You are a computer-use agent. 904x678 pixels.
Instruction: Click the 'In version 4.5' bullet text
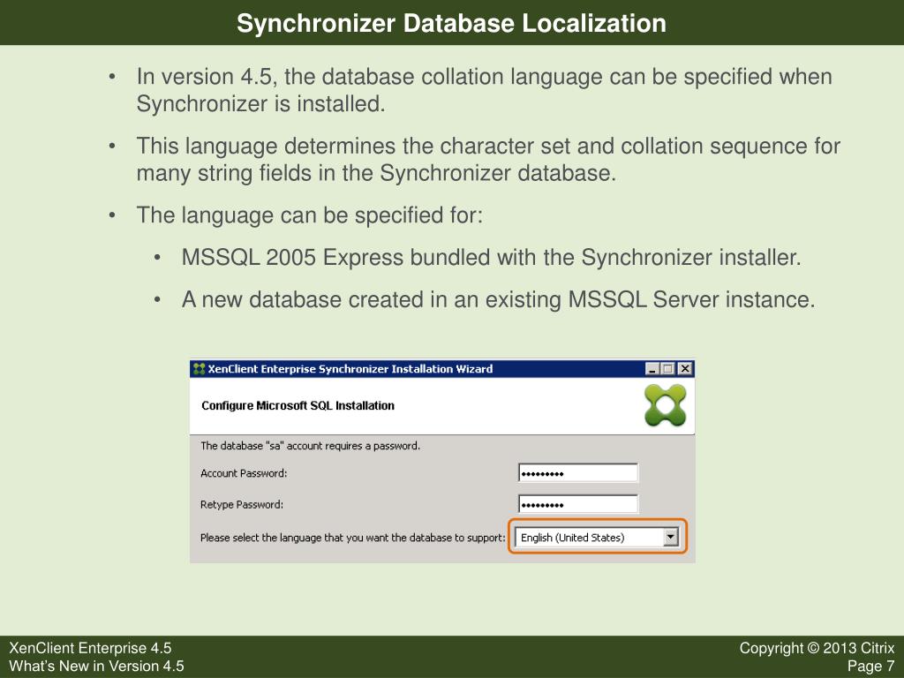point(485,90)
